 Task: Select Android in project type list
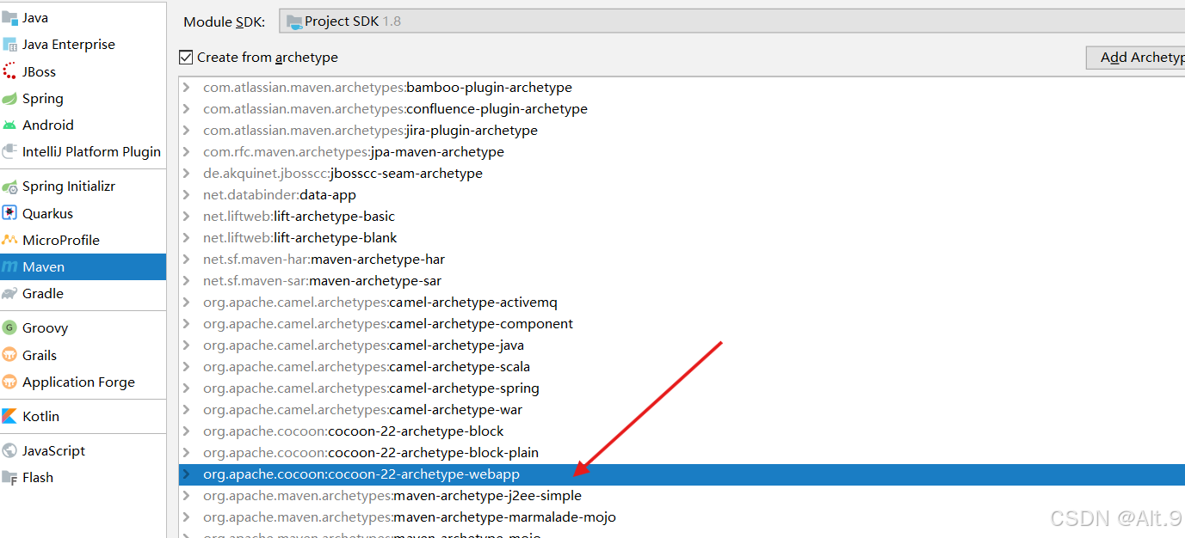[83, 125]
